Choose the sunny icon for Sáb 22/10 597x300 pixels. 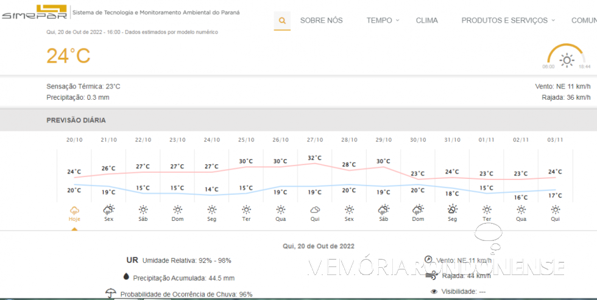click(x=143, y=209)
